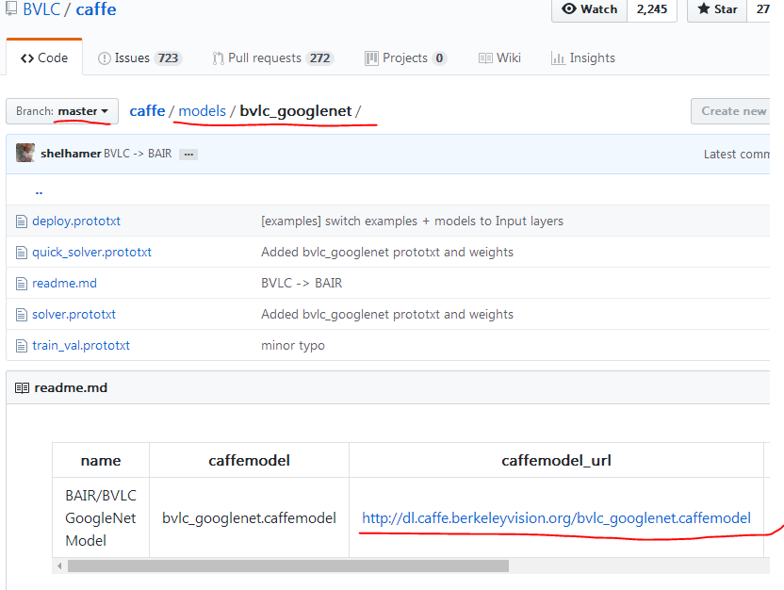Click the Wiki book icon

[485, 58]
